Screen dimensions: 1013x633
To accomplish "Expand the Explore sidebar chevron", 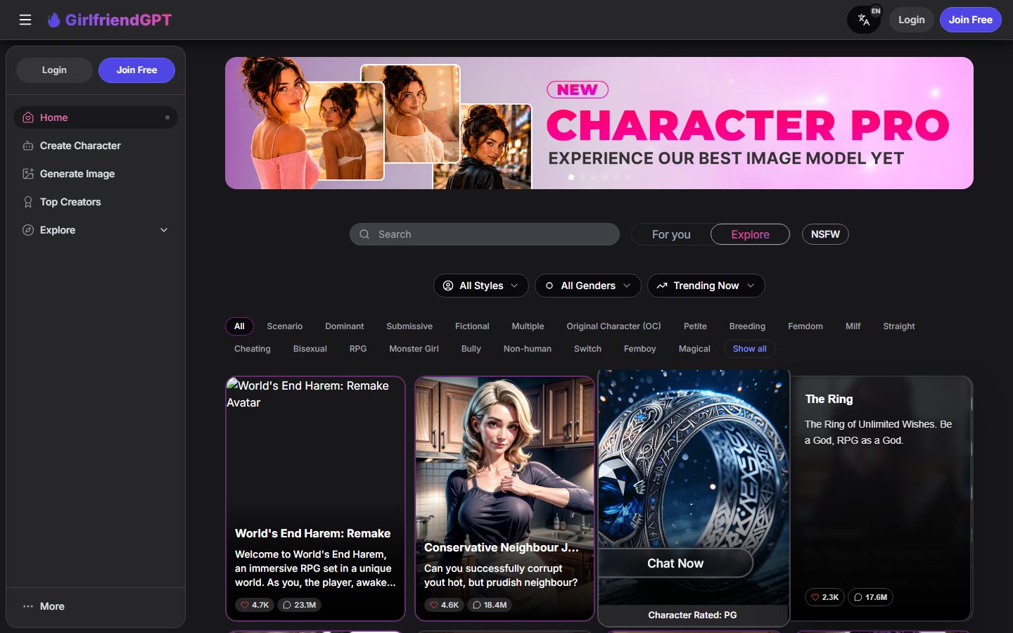I will click(x=164, y=230).
